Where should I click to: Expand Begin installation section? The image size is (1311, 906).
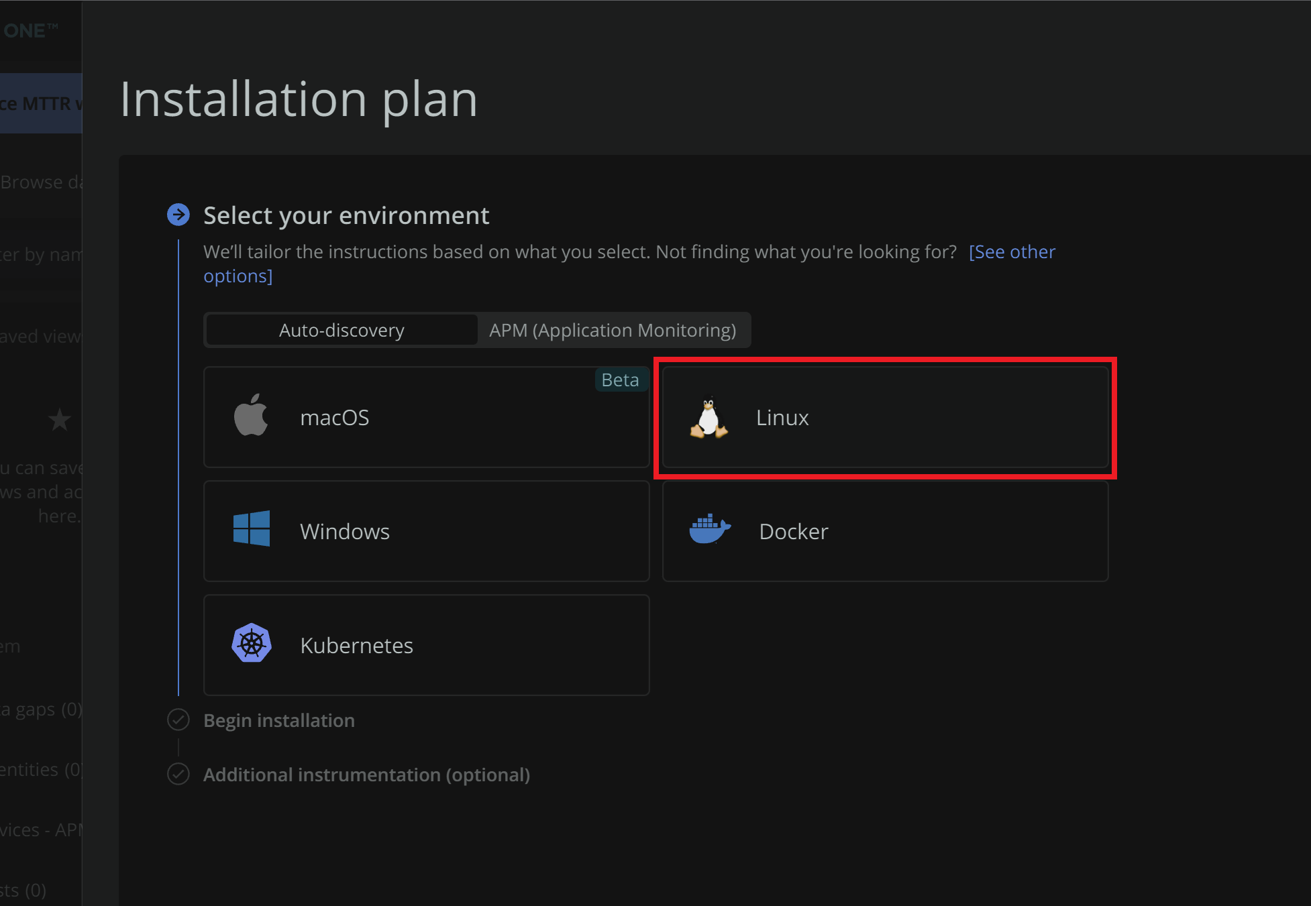(x=278, y=720)
